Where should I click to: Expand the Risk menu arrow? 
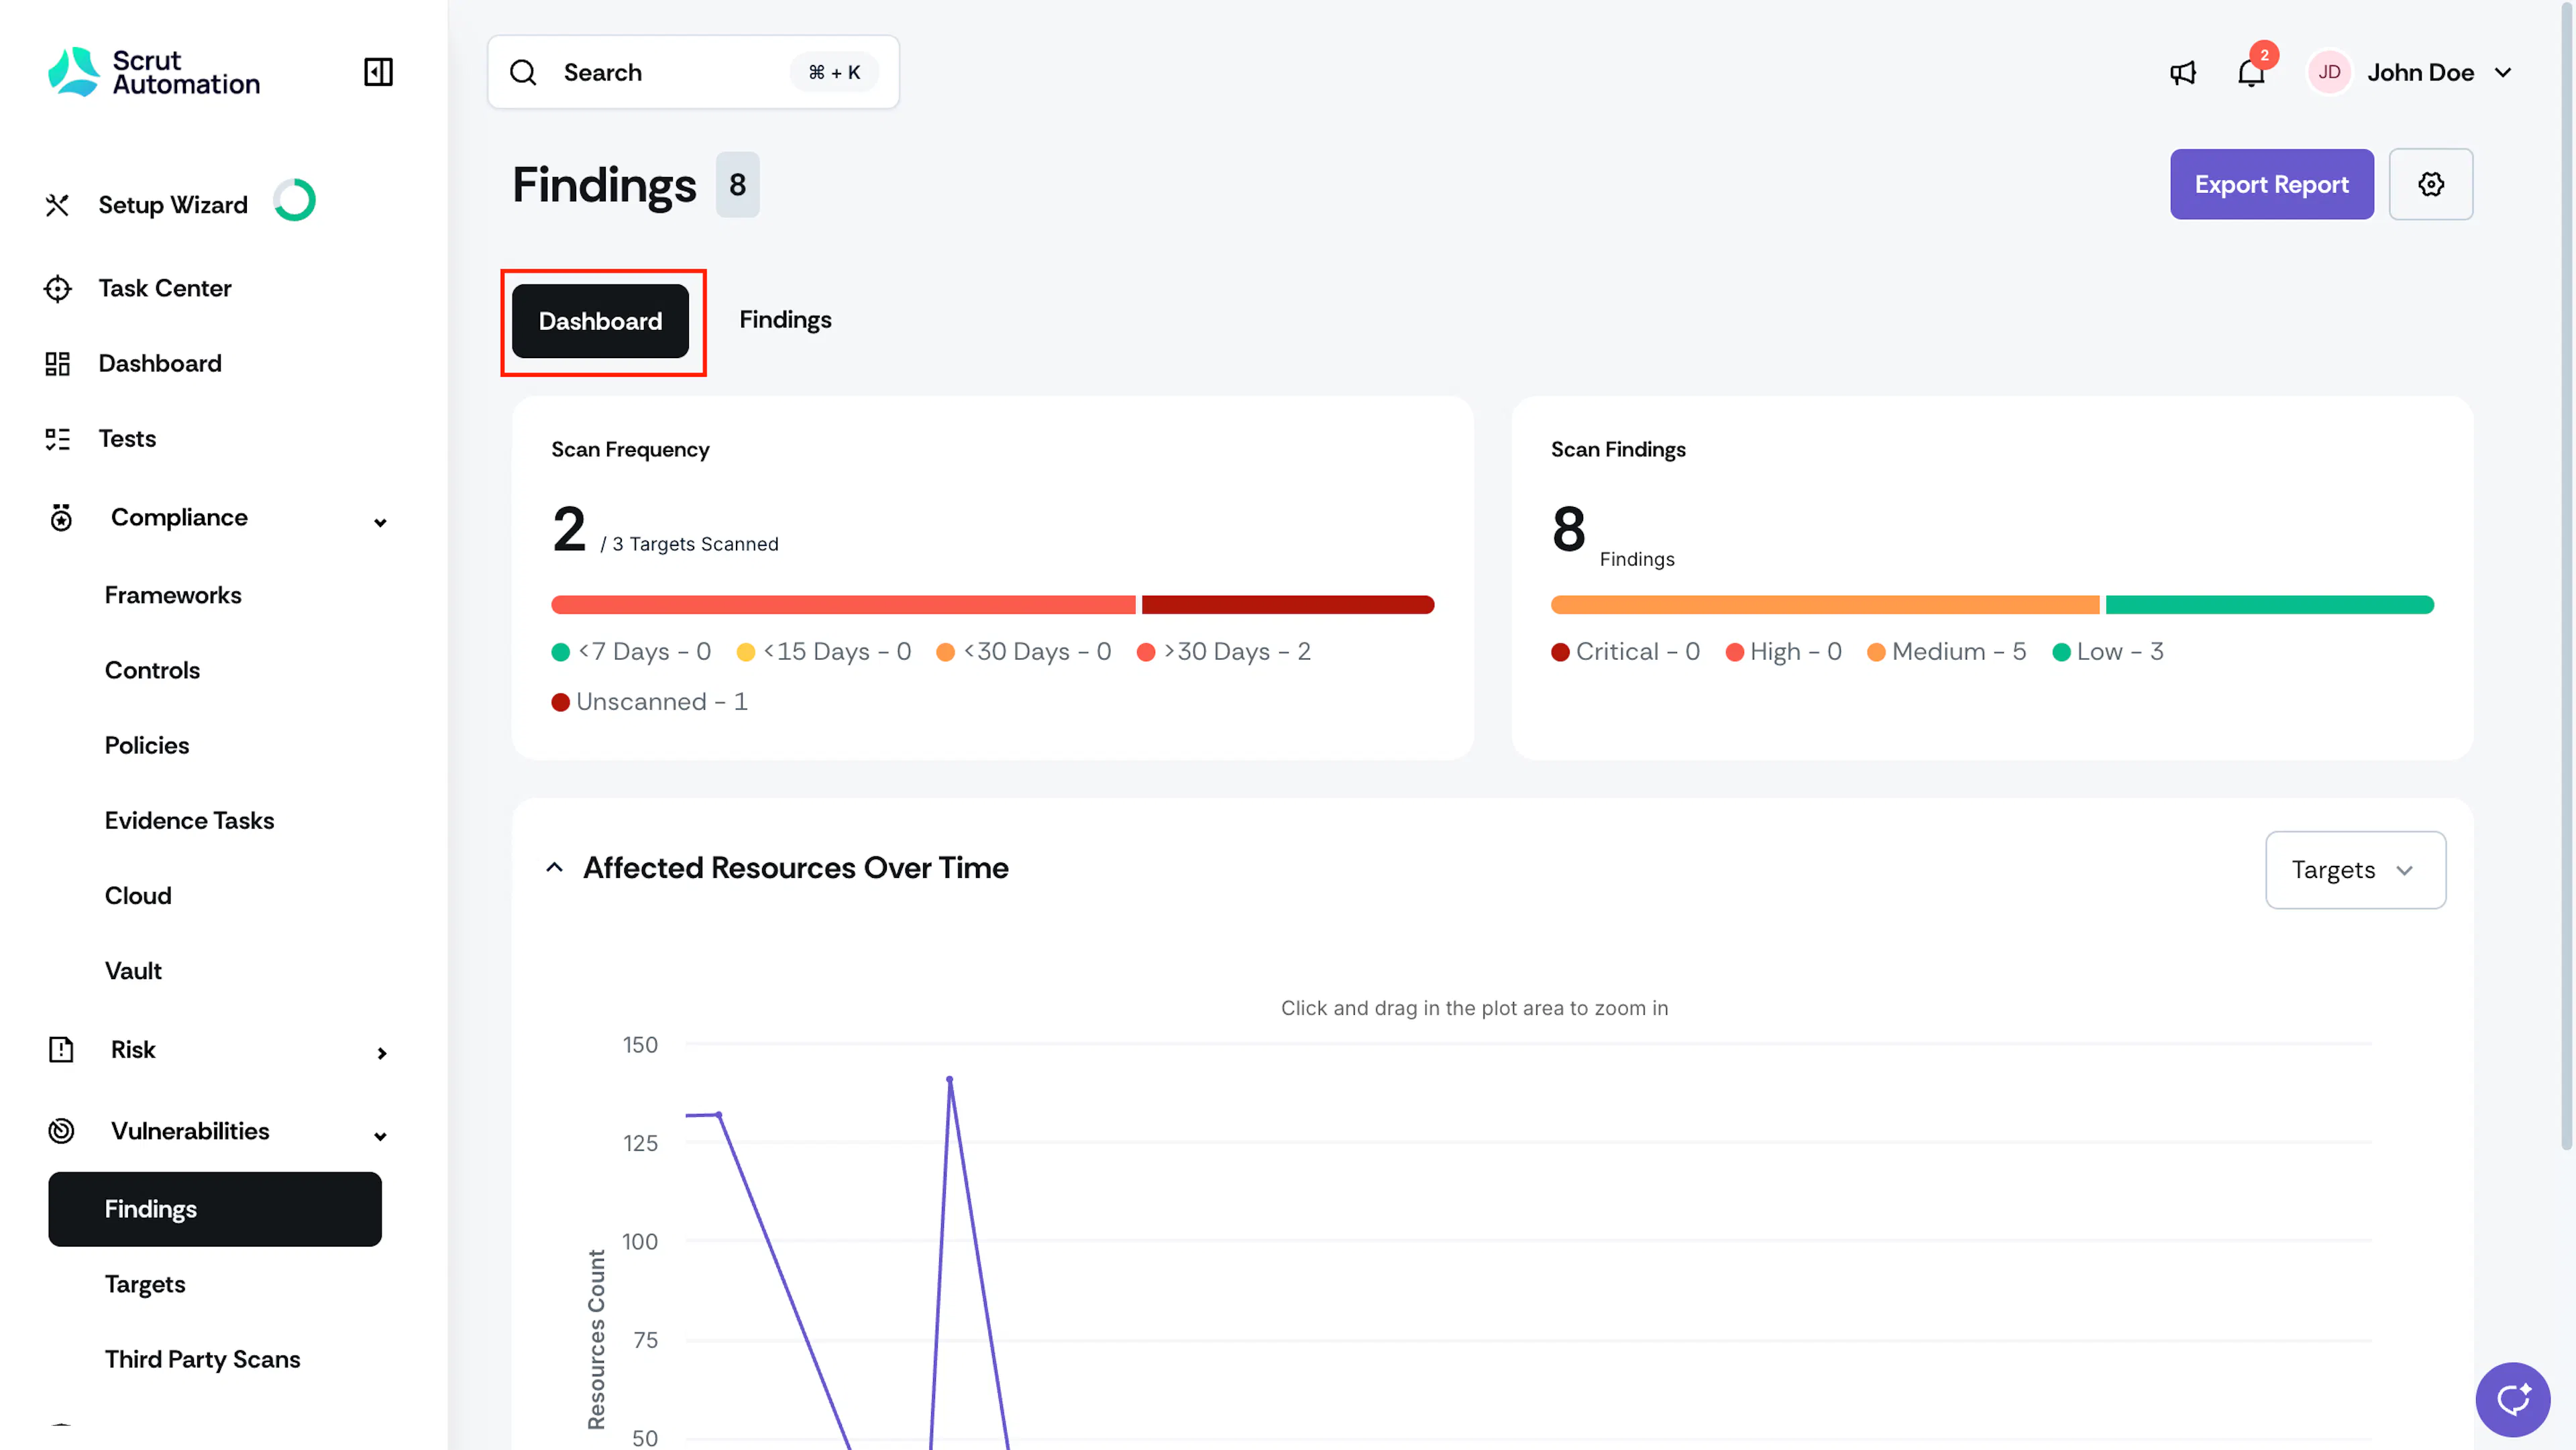point(381,1053)
